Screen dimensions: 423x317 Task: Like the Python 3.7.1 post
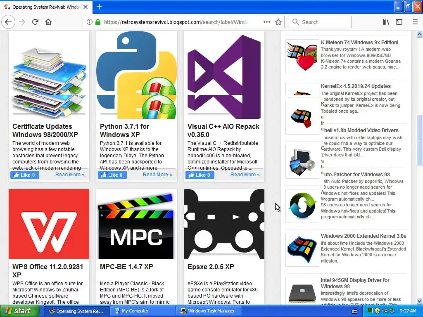[112, 175]
